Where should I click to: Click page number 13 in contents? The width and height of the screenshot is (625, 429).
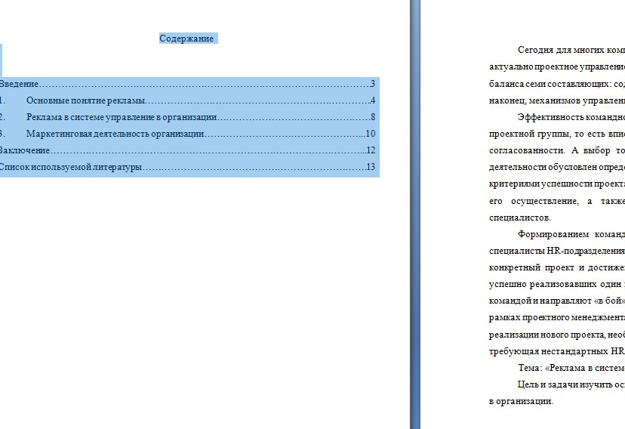point(371,167)
